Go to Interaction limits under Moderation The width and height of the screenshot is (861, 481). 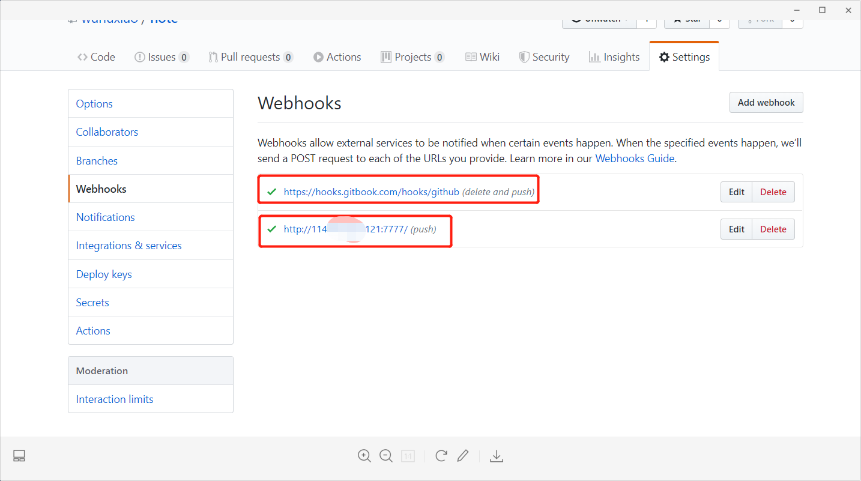point(115,399)
